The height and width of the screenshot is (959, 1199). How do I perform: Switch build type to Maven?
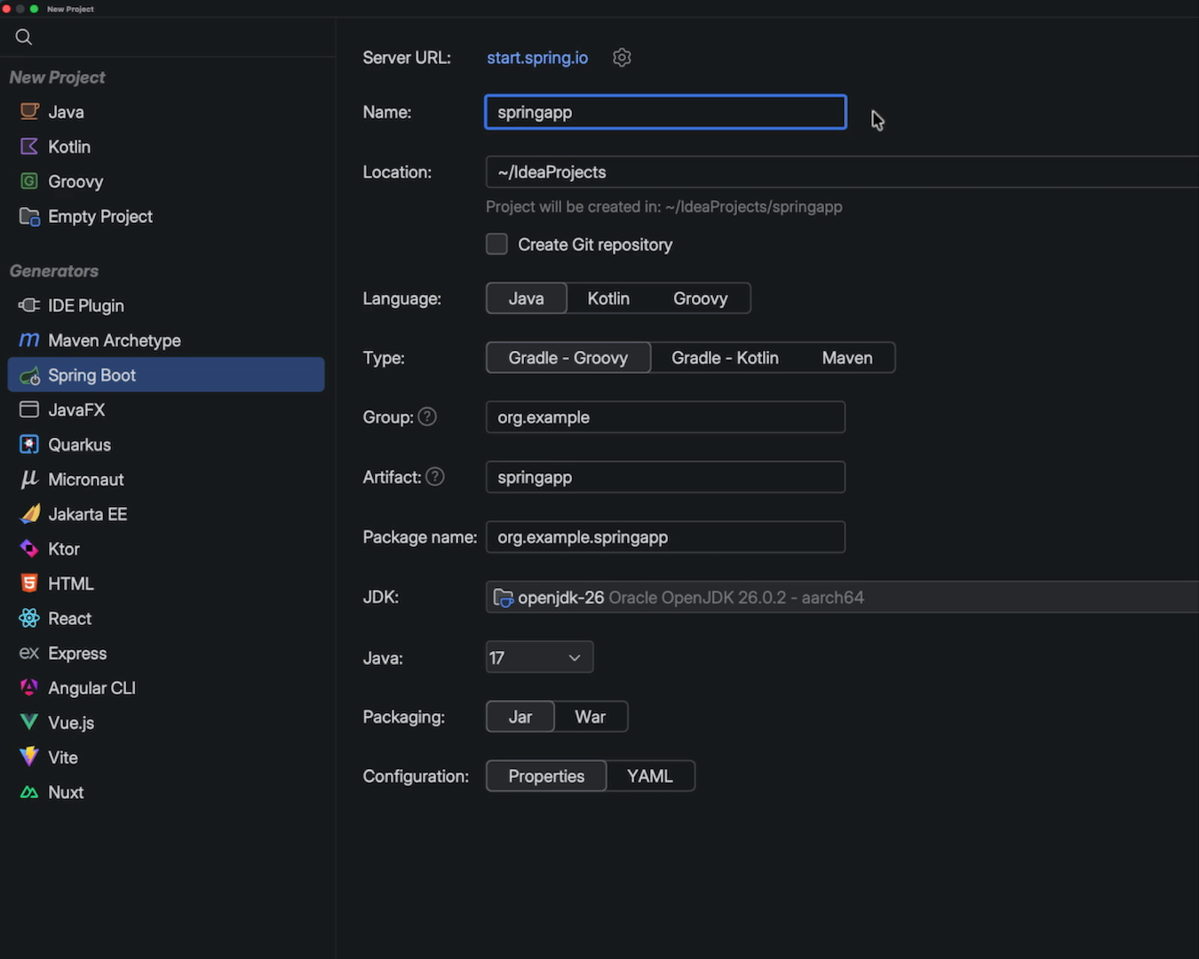pyautogui.click(x=847, y=358)
